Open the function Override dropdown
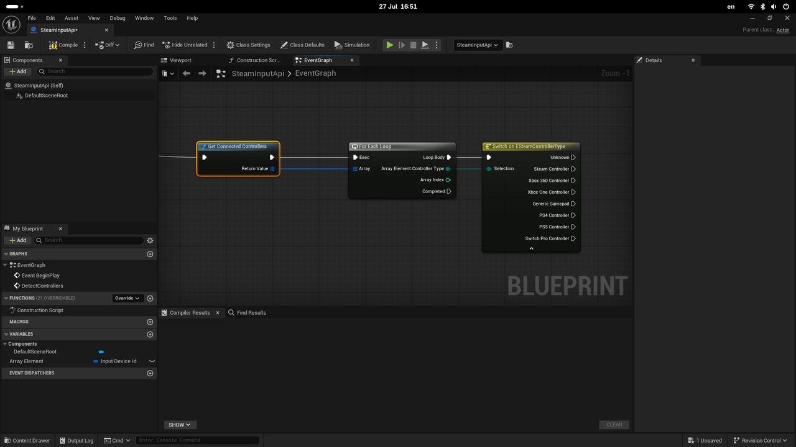 (127, 298)
